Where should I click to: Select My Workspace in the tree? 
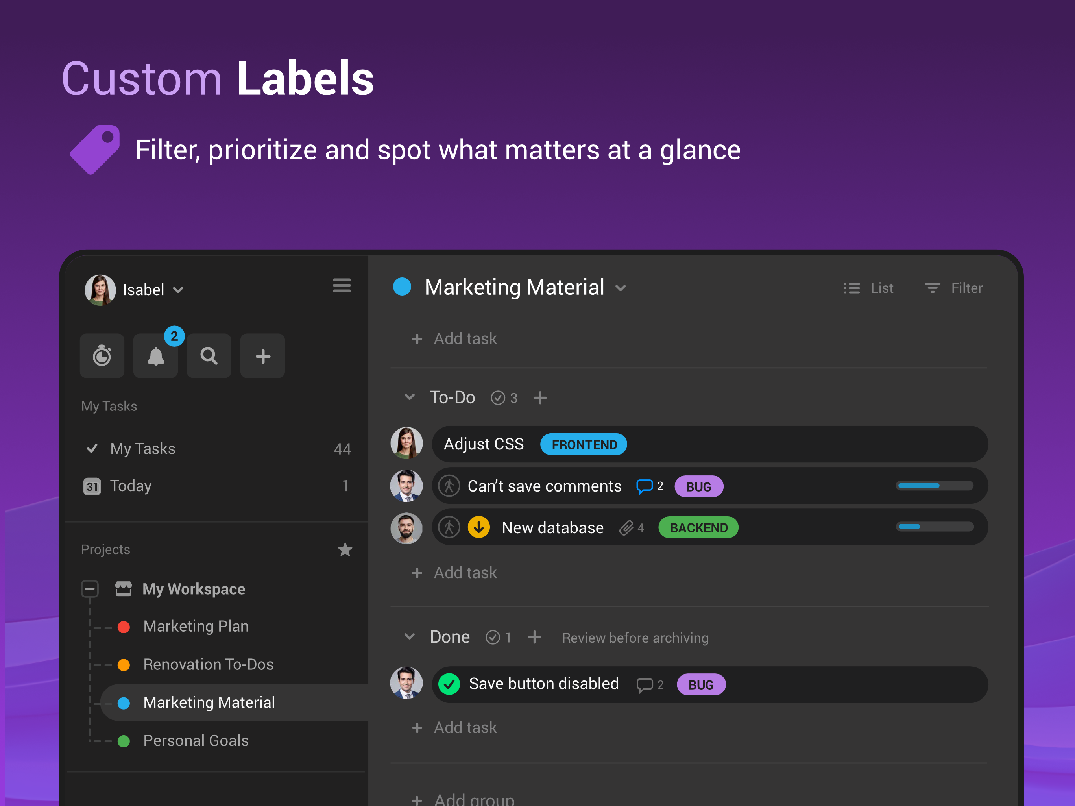pos(194,589)
